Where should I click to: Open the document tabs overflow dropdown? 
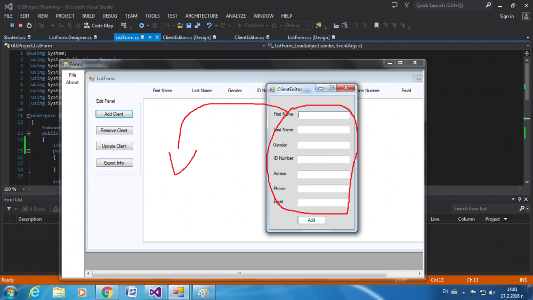[528, 37]
